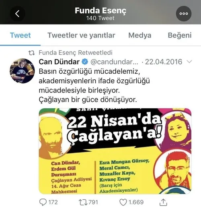The image size is (201, 211).
Task: Select the Beğeni tab
Action: coord(180,35)
